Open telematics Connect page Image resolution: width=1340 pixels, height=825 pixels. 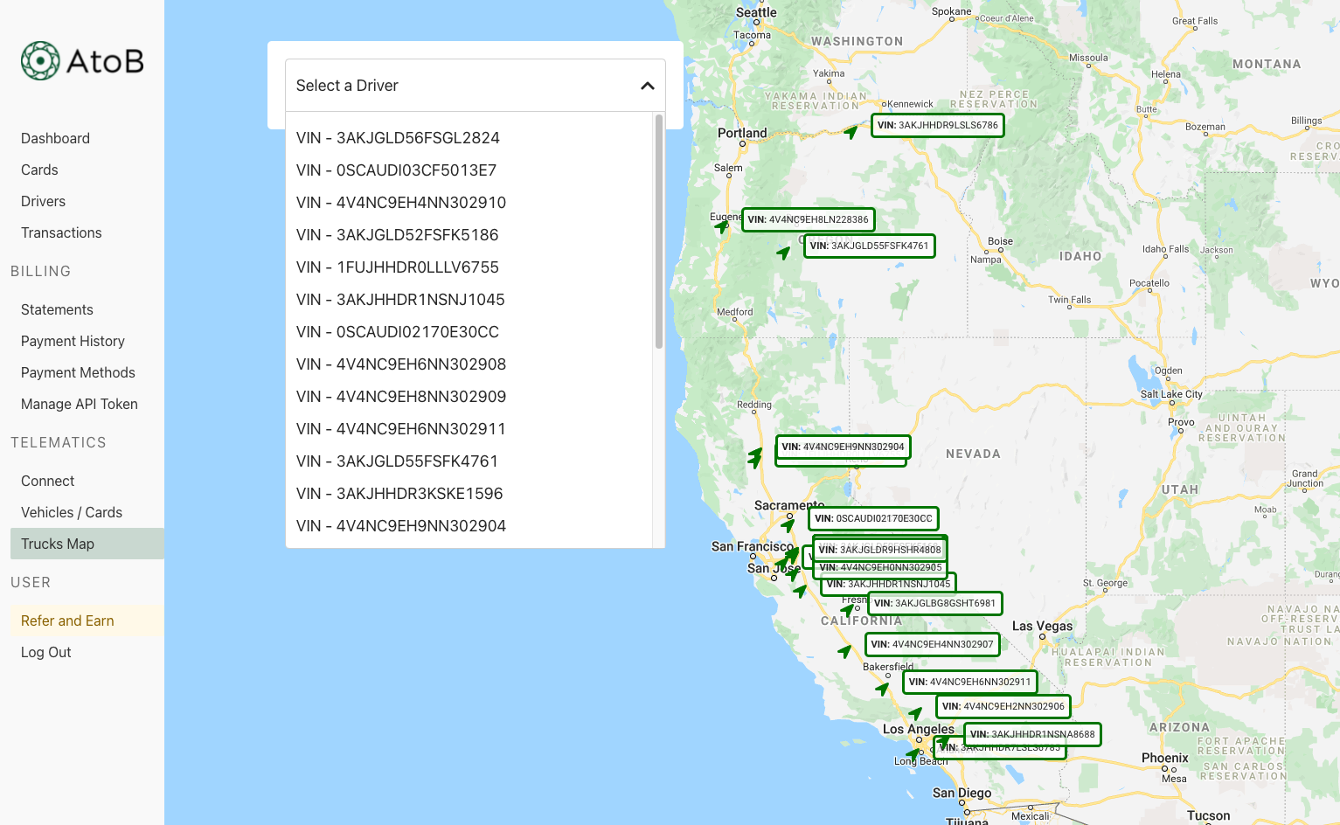click(47, 481)
